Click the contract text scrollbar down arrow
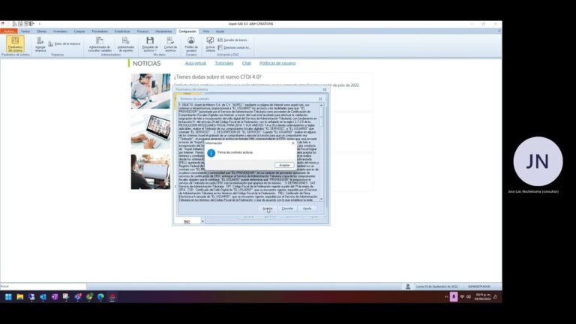The width and height of the screenshot is (576, 324). pos(322,199)
